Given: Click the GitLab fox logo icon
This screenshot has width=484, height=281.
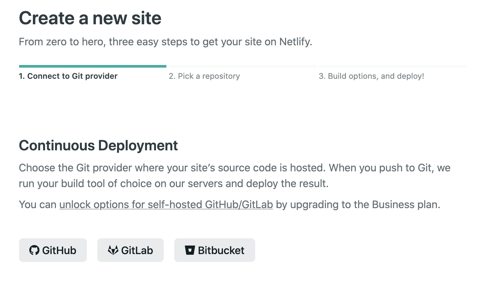Looking at the screenshot, I should coord(113,250).
